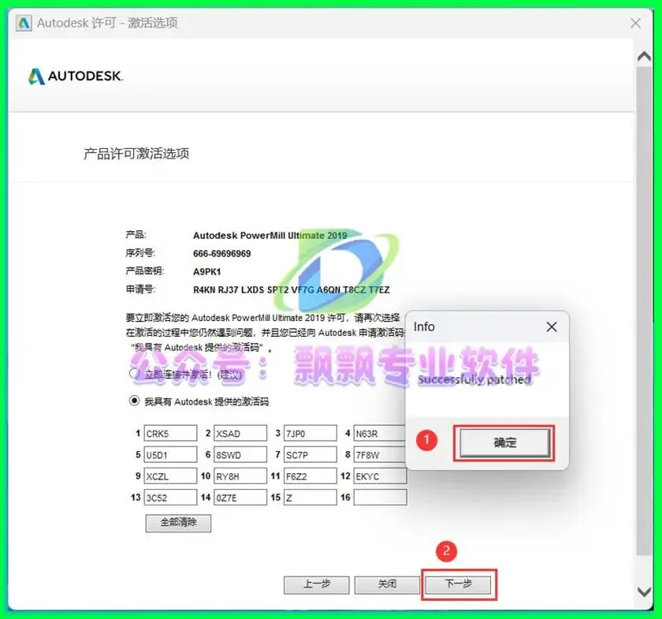Click the 全部清除 clear all button
Image resolution: width=662 pixels, height=619 pixels.
[x=178, y=523]
